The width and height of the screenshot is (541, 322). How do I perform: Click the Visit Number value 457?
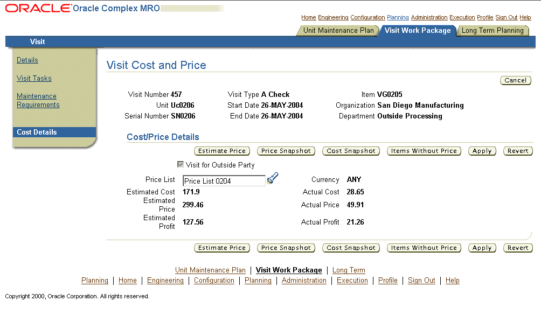(x=176, y=94)
